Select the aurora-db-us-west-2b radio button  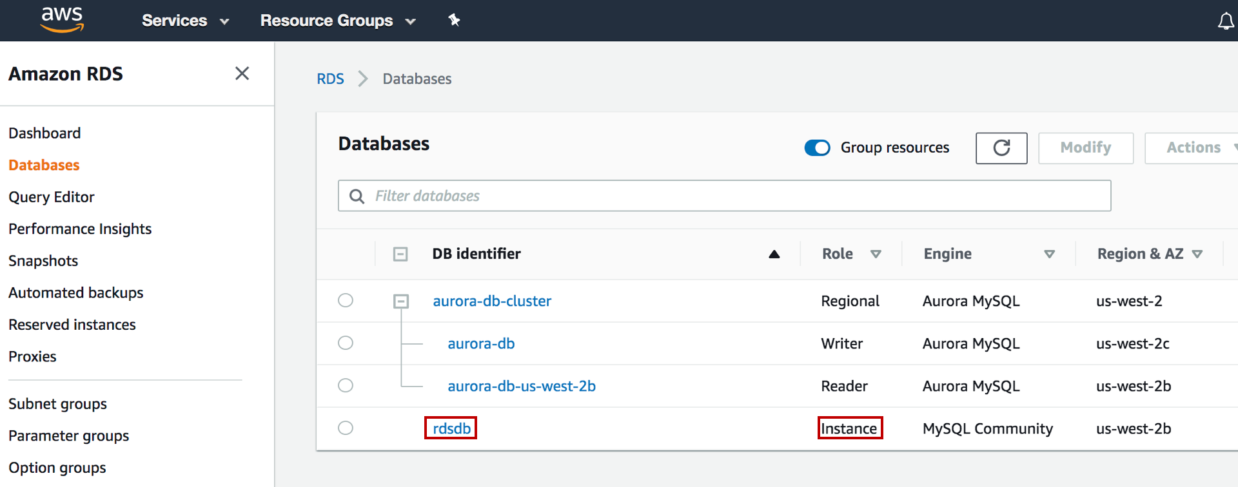click(346, 385)
